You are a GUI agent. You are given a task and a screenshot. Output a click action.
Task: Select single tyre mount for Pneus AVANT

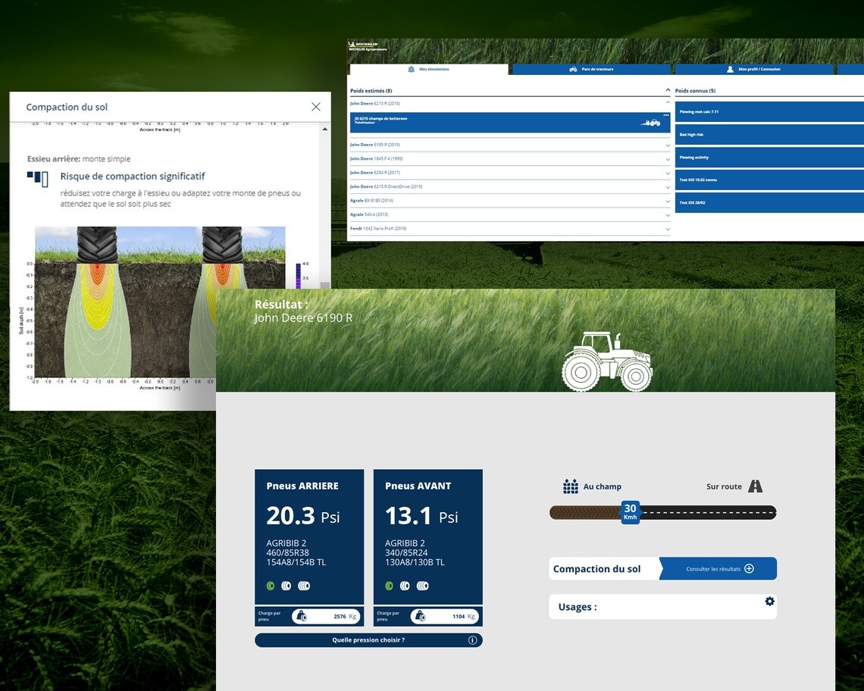click(389, 586)
